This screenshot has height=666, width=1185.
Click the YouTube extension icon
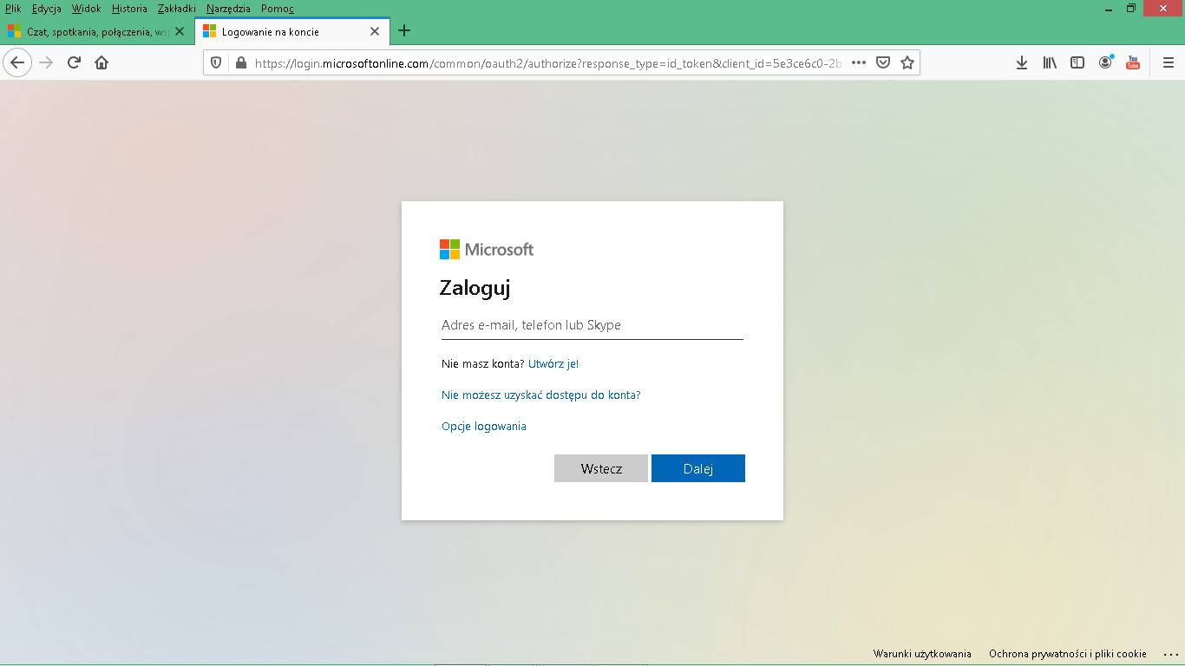(1133, 62)
